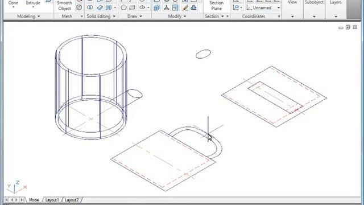Screen dimensions: 364x205
Task: Click the pencil icon in Modify panel
Action: pos(185,7)
